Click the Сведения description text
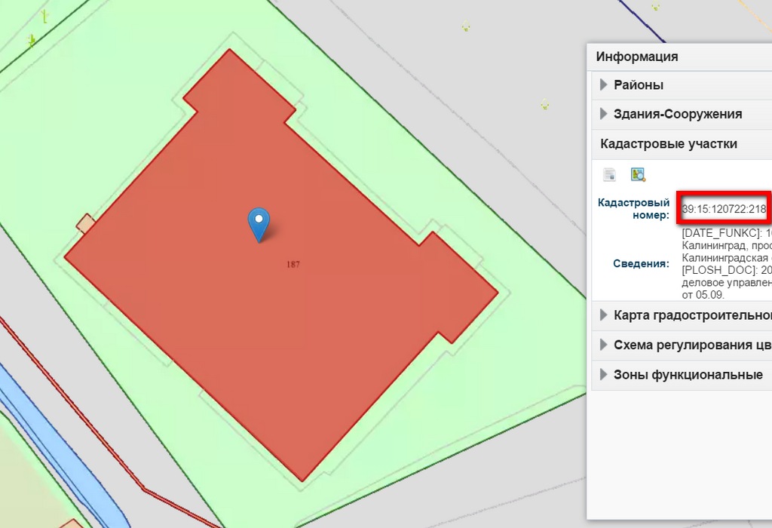Screen dimensions: 772x528 (x=725, y=263)
